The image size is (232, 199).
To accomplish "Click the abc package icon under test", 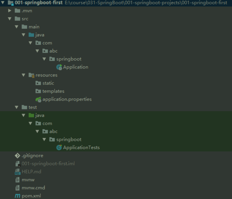I will (x=45, y=132).
